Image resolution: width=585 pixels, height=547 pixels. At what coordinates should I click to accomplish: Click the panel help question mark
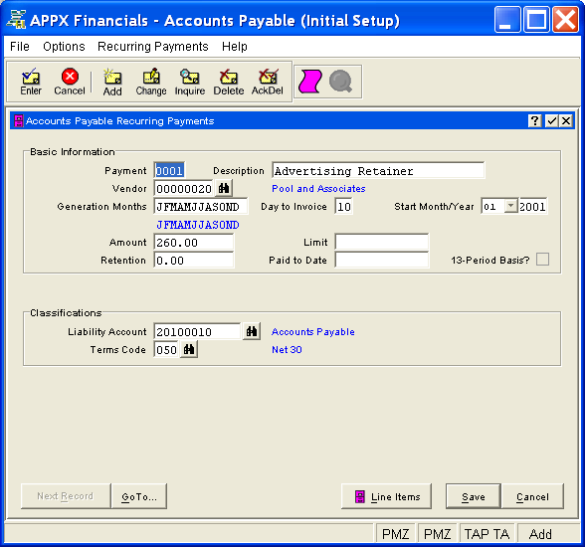coord(534,120)
